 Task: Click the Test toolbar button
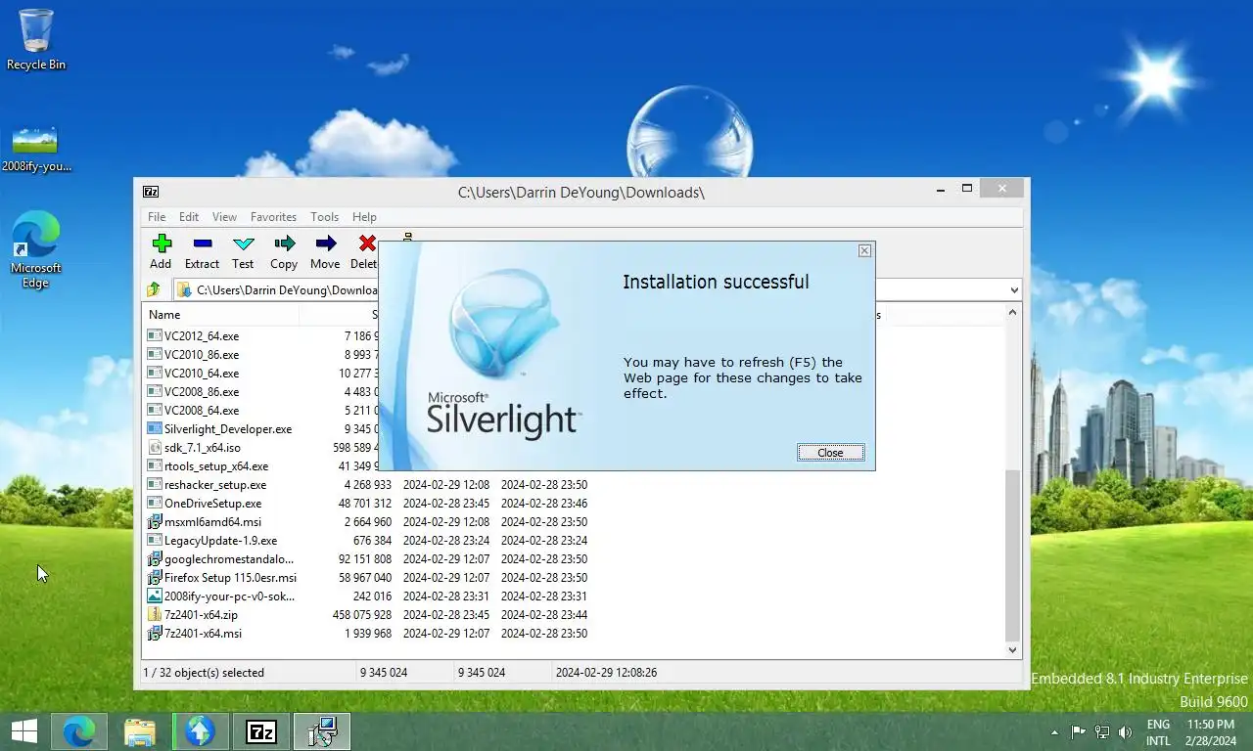coord(243,251)
